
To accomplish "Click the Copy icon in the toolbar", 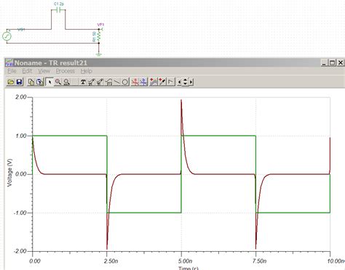I will (x=31, y=82).
